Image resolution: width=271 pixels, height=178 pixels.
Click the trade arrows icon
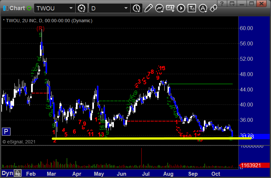click(213, 8)
